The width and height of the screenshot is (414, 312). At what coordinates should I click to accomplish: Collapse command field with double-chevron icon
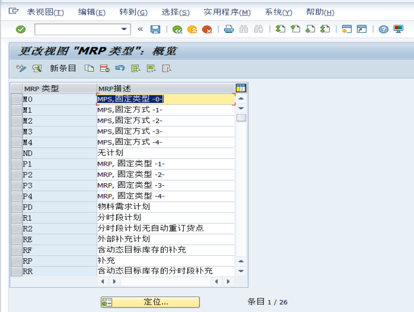140,29
